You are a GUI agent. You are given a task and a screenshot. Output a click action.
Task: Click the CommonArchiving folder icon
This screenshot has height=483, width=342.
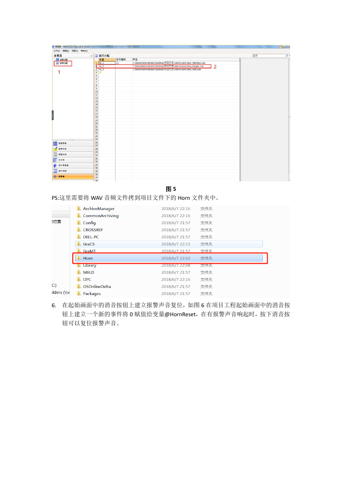point(79,216)
